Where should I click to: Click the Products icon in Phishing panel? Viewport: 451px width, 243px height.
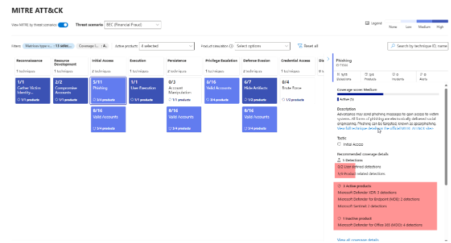click(x=366, y=75)
